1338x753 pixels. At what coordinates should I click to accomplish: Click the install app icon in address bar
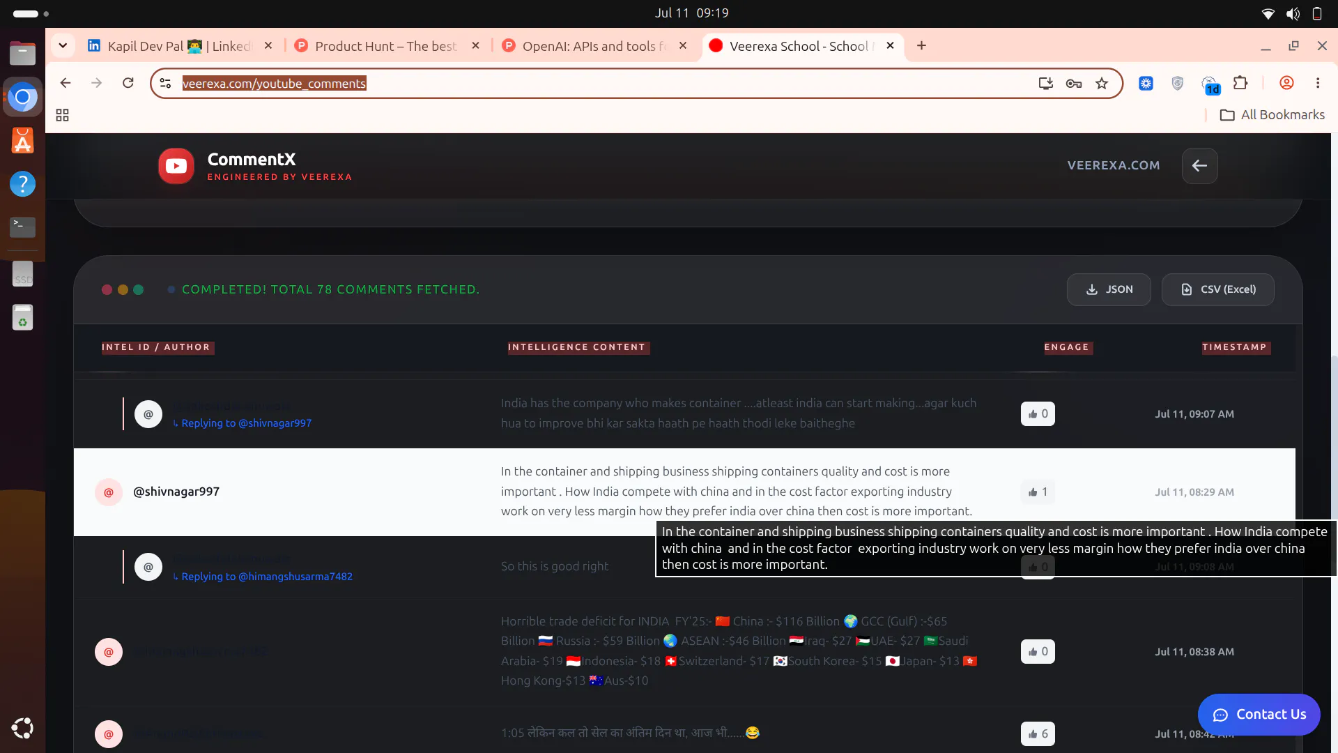coord(1045,83)
